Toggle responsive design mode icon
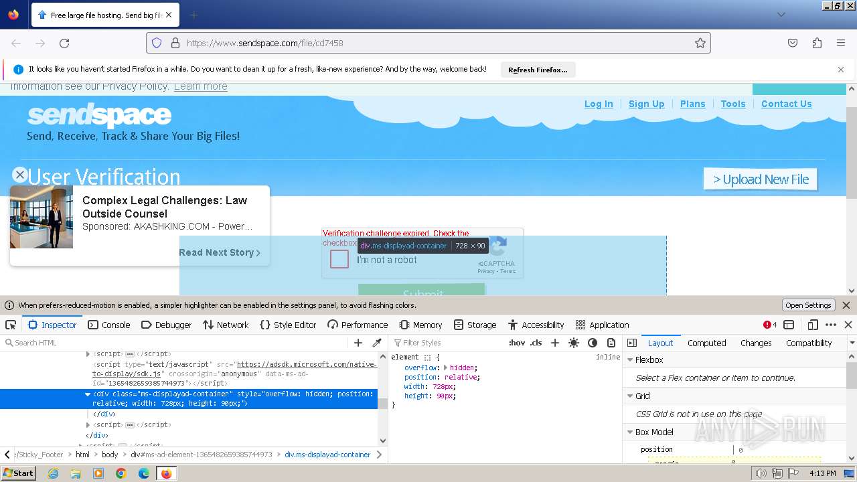Viewport: 857px width, 482px height. 813,325
